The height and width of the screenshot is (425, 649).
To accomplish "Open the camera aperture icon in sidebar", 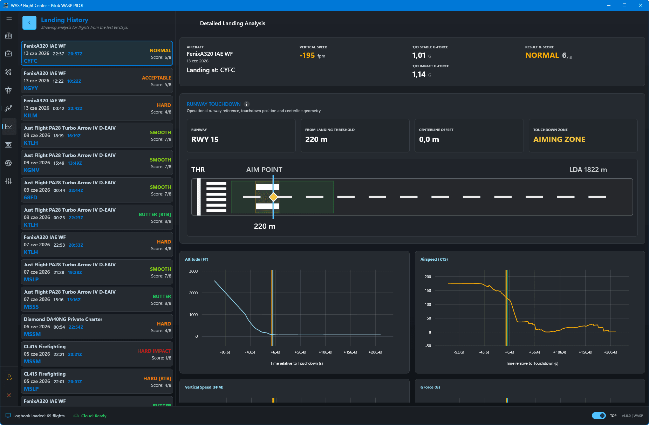I will pos(9,163).
